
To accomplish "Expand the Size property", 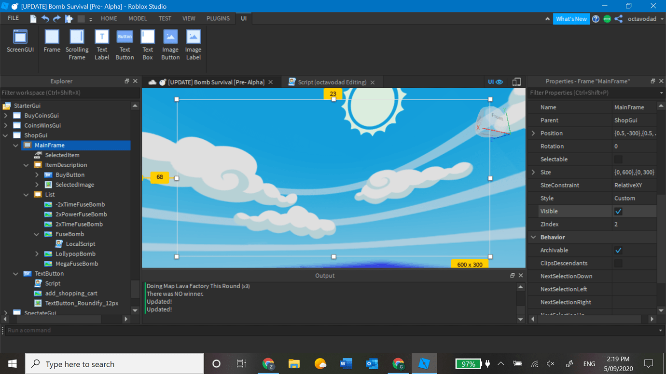I will 533,172.
